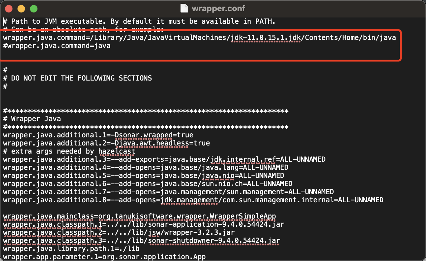This screenshot has width=426, height=261.
Task: Click the 'wrapper.java.library.path.1=./lib' line
Action: (71, 249)
